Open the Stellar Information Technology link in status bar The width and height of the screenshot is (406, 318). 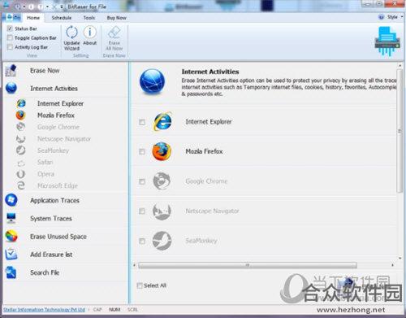44,309
